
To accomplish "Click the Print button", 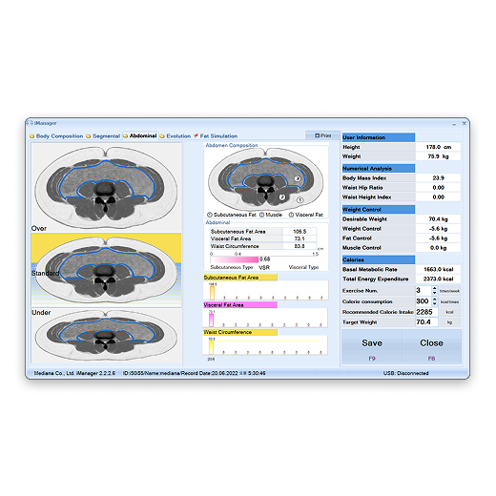I will coord(322,135).
